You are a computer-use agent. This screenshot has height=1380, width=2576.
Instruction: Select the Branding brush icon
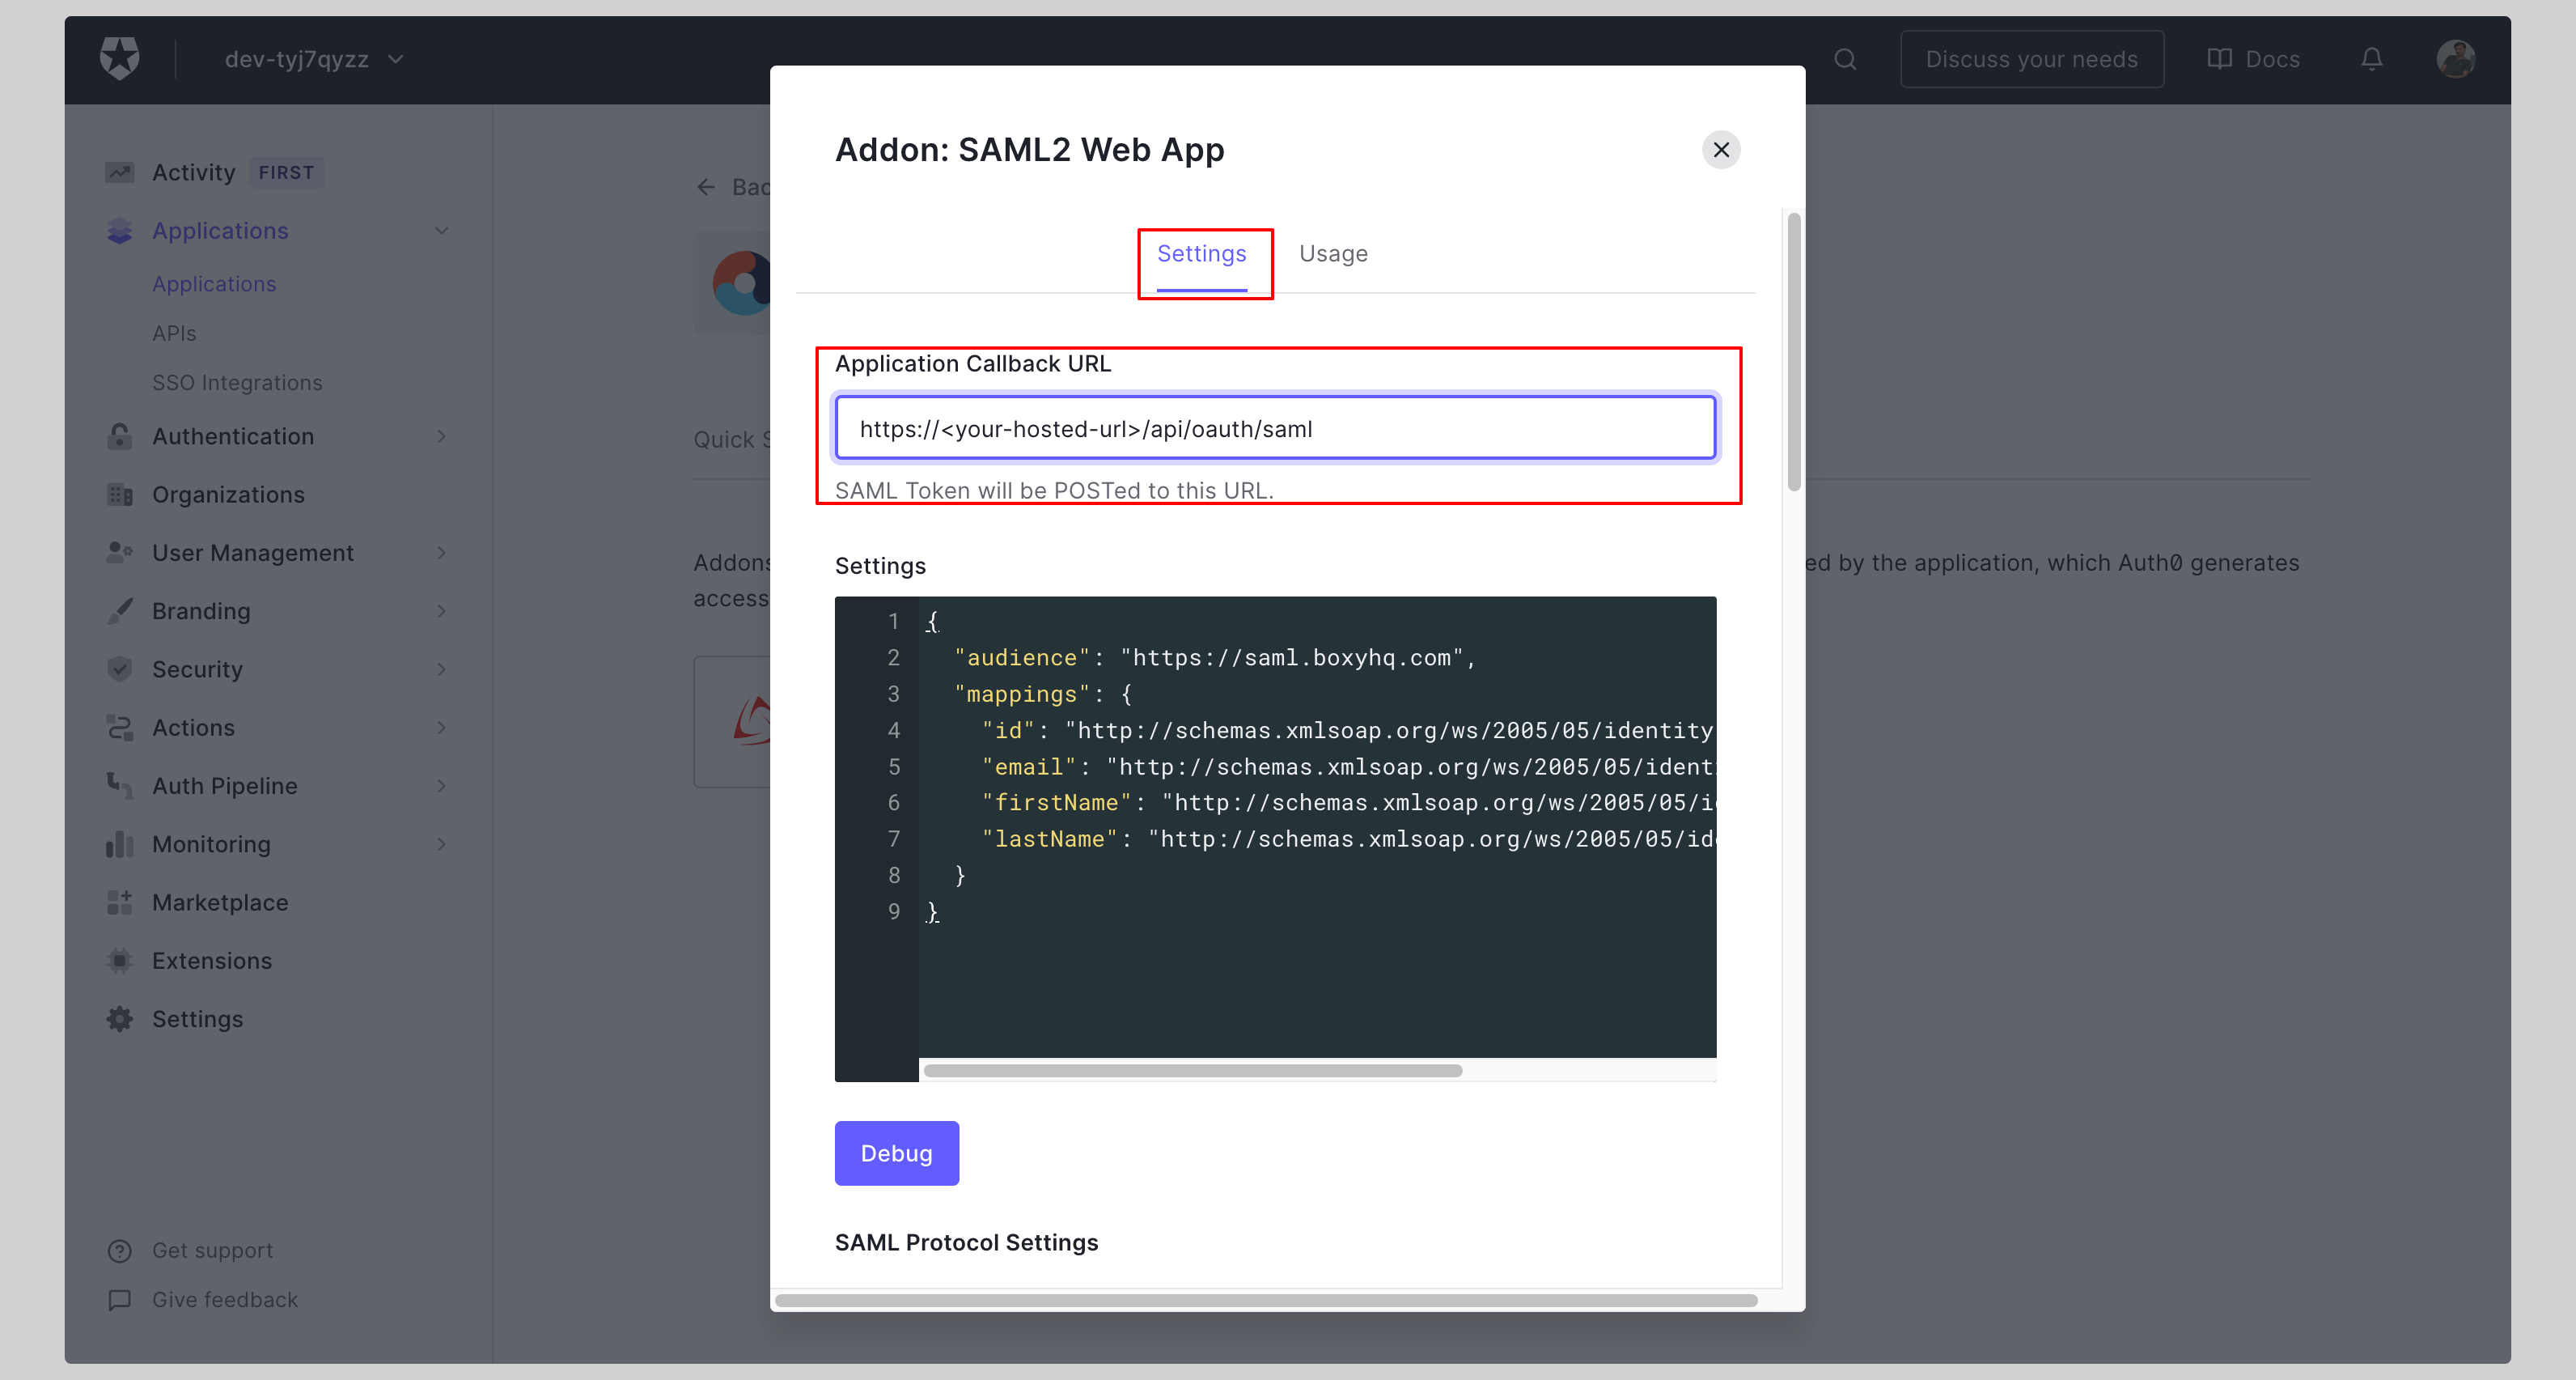120,610
